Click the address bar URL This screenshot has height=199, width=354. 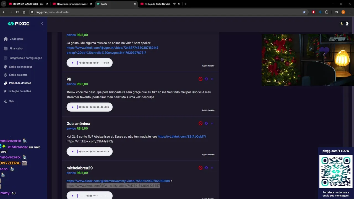tap(53, 12)
